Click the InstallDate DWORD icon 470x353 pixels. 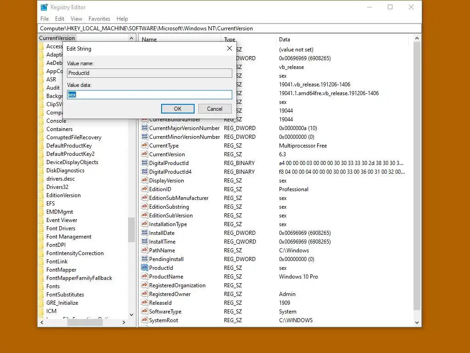click(145, 233)
